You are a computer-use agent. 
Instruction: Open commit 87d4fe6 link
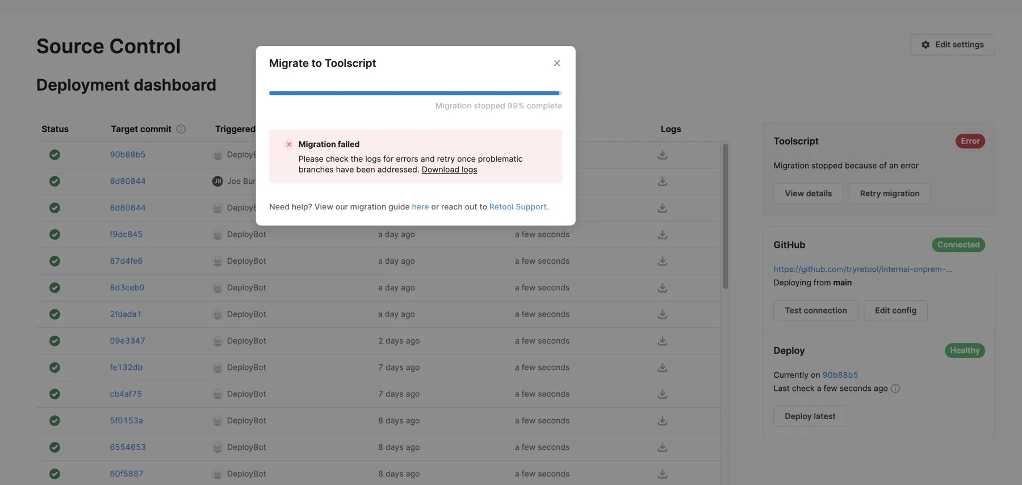point(126,261)
